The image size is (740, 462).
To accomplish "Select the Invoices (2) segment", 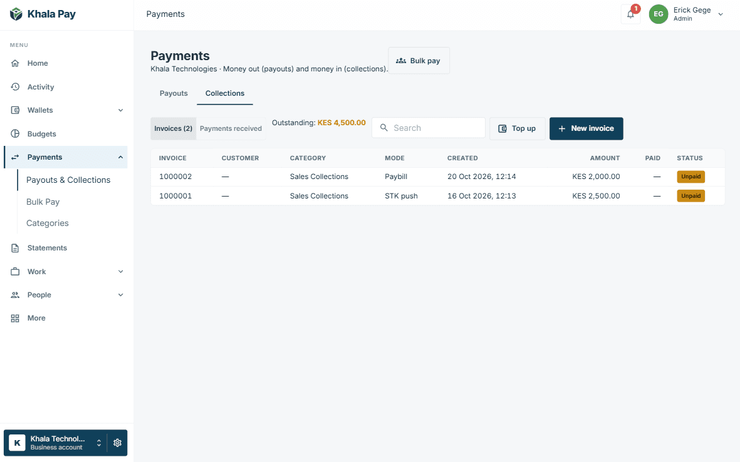I will (173, 128).
